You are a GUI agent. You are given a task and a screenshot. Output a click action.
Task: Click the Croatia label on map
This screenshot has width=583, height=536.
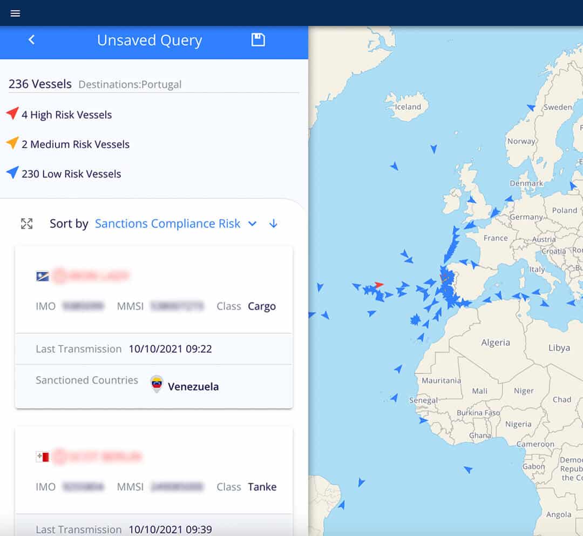click(x=554, y=251)
